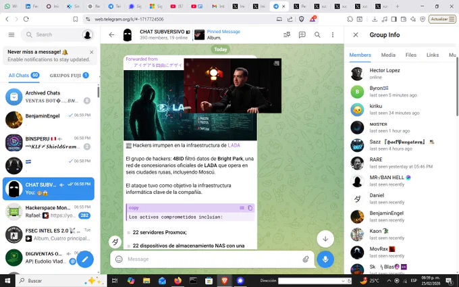The height and width of the screenshot is (287, 459).
Task: Click the Actualizar update button
Action: tap(442, 19)
